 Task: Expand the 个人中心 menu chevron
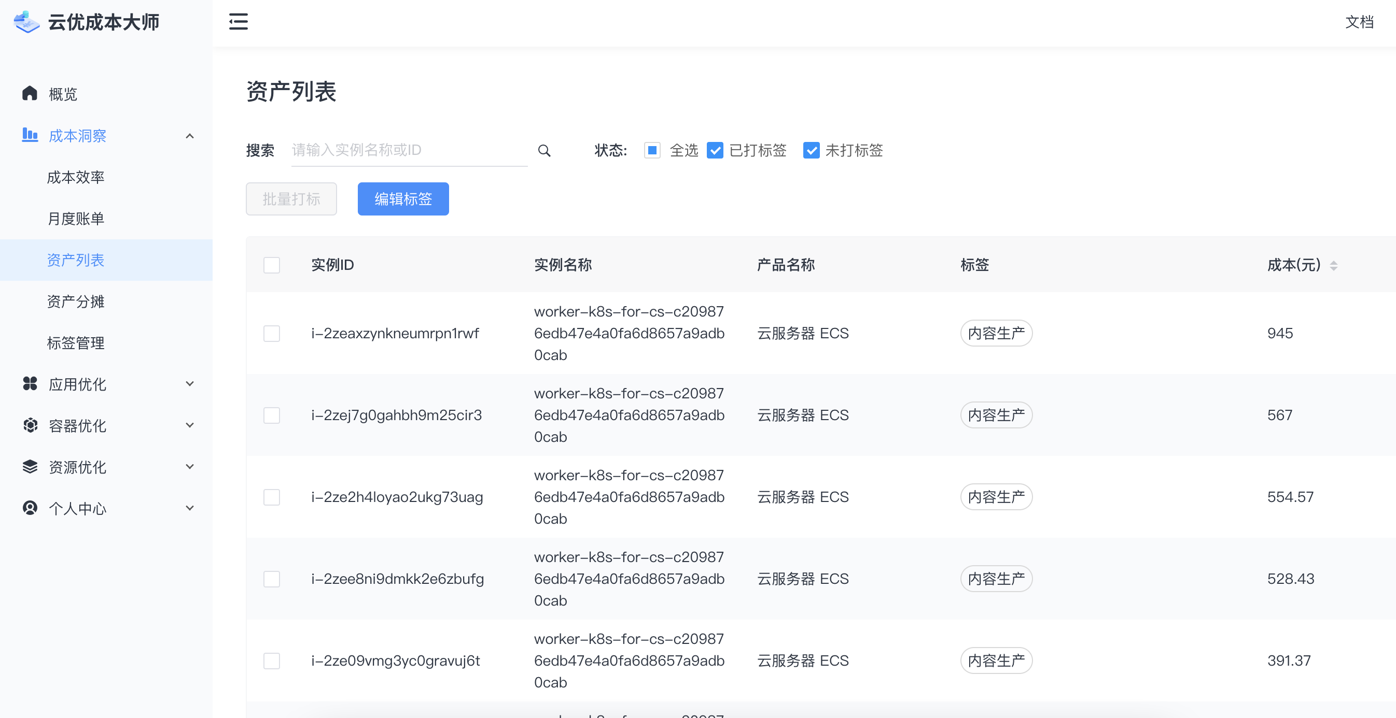point(190,508)
